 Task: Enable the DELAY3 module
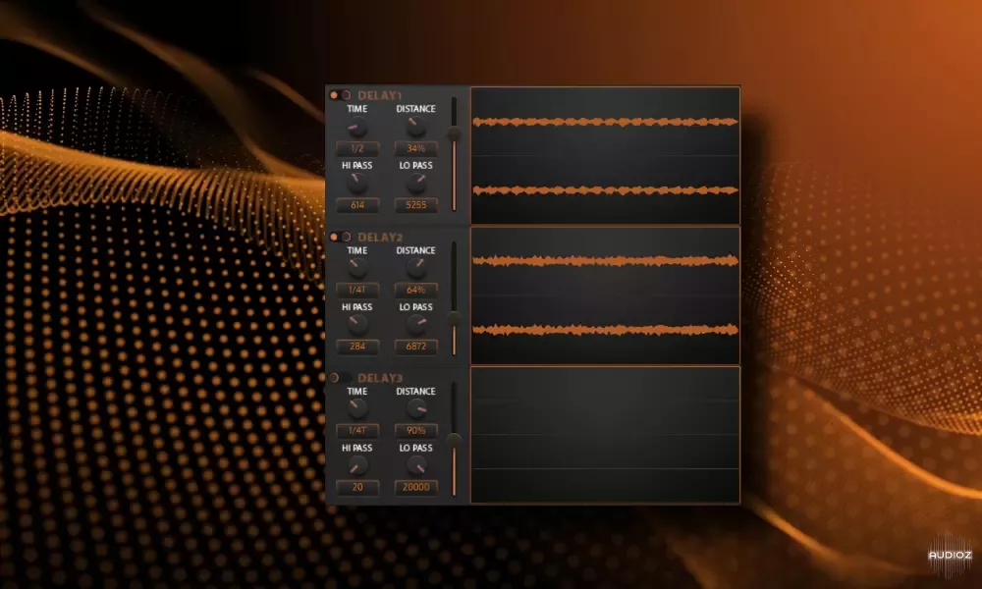[x=338, y=377]
